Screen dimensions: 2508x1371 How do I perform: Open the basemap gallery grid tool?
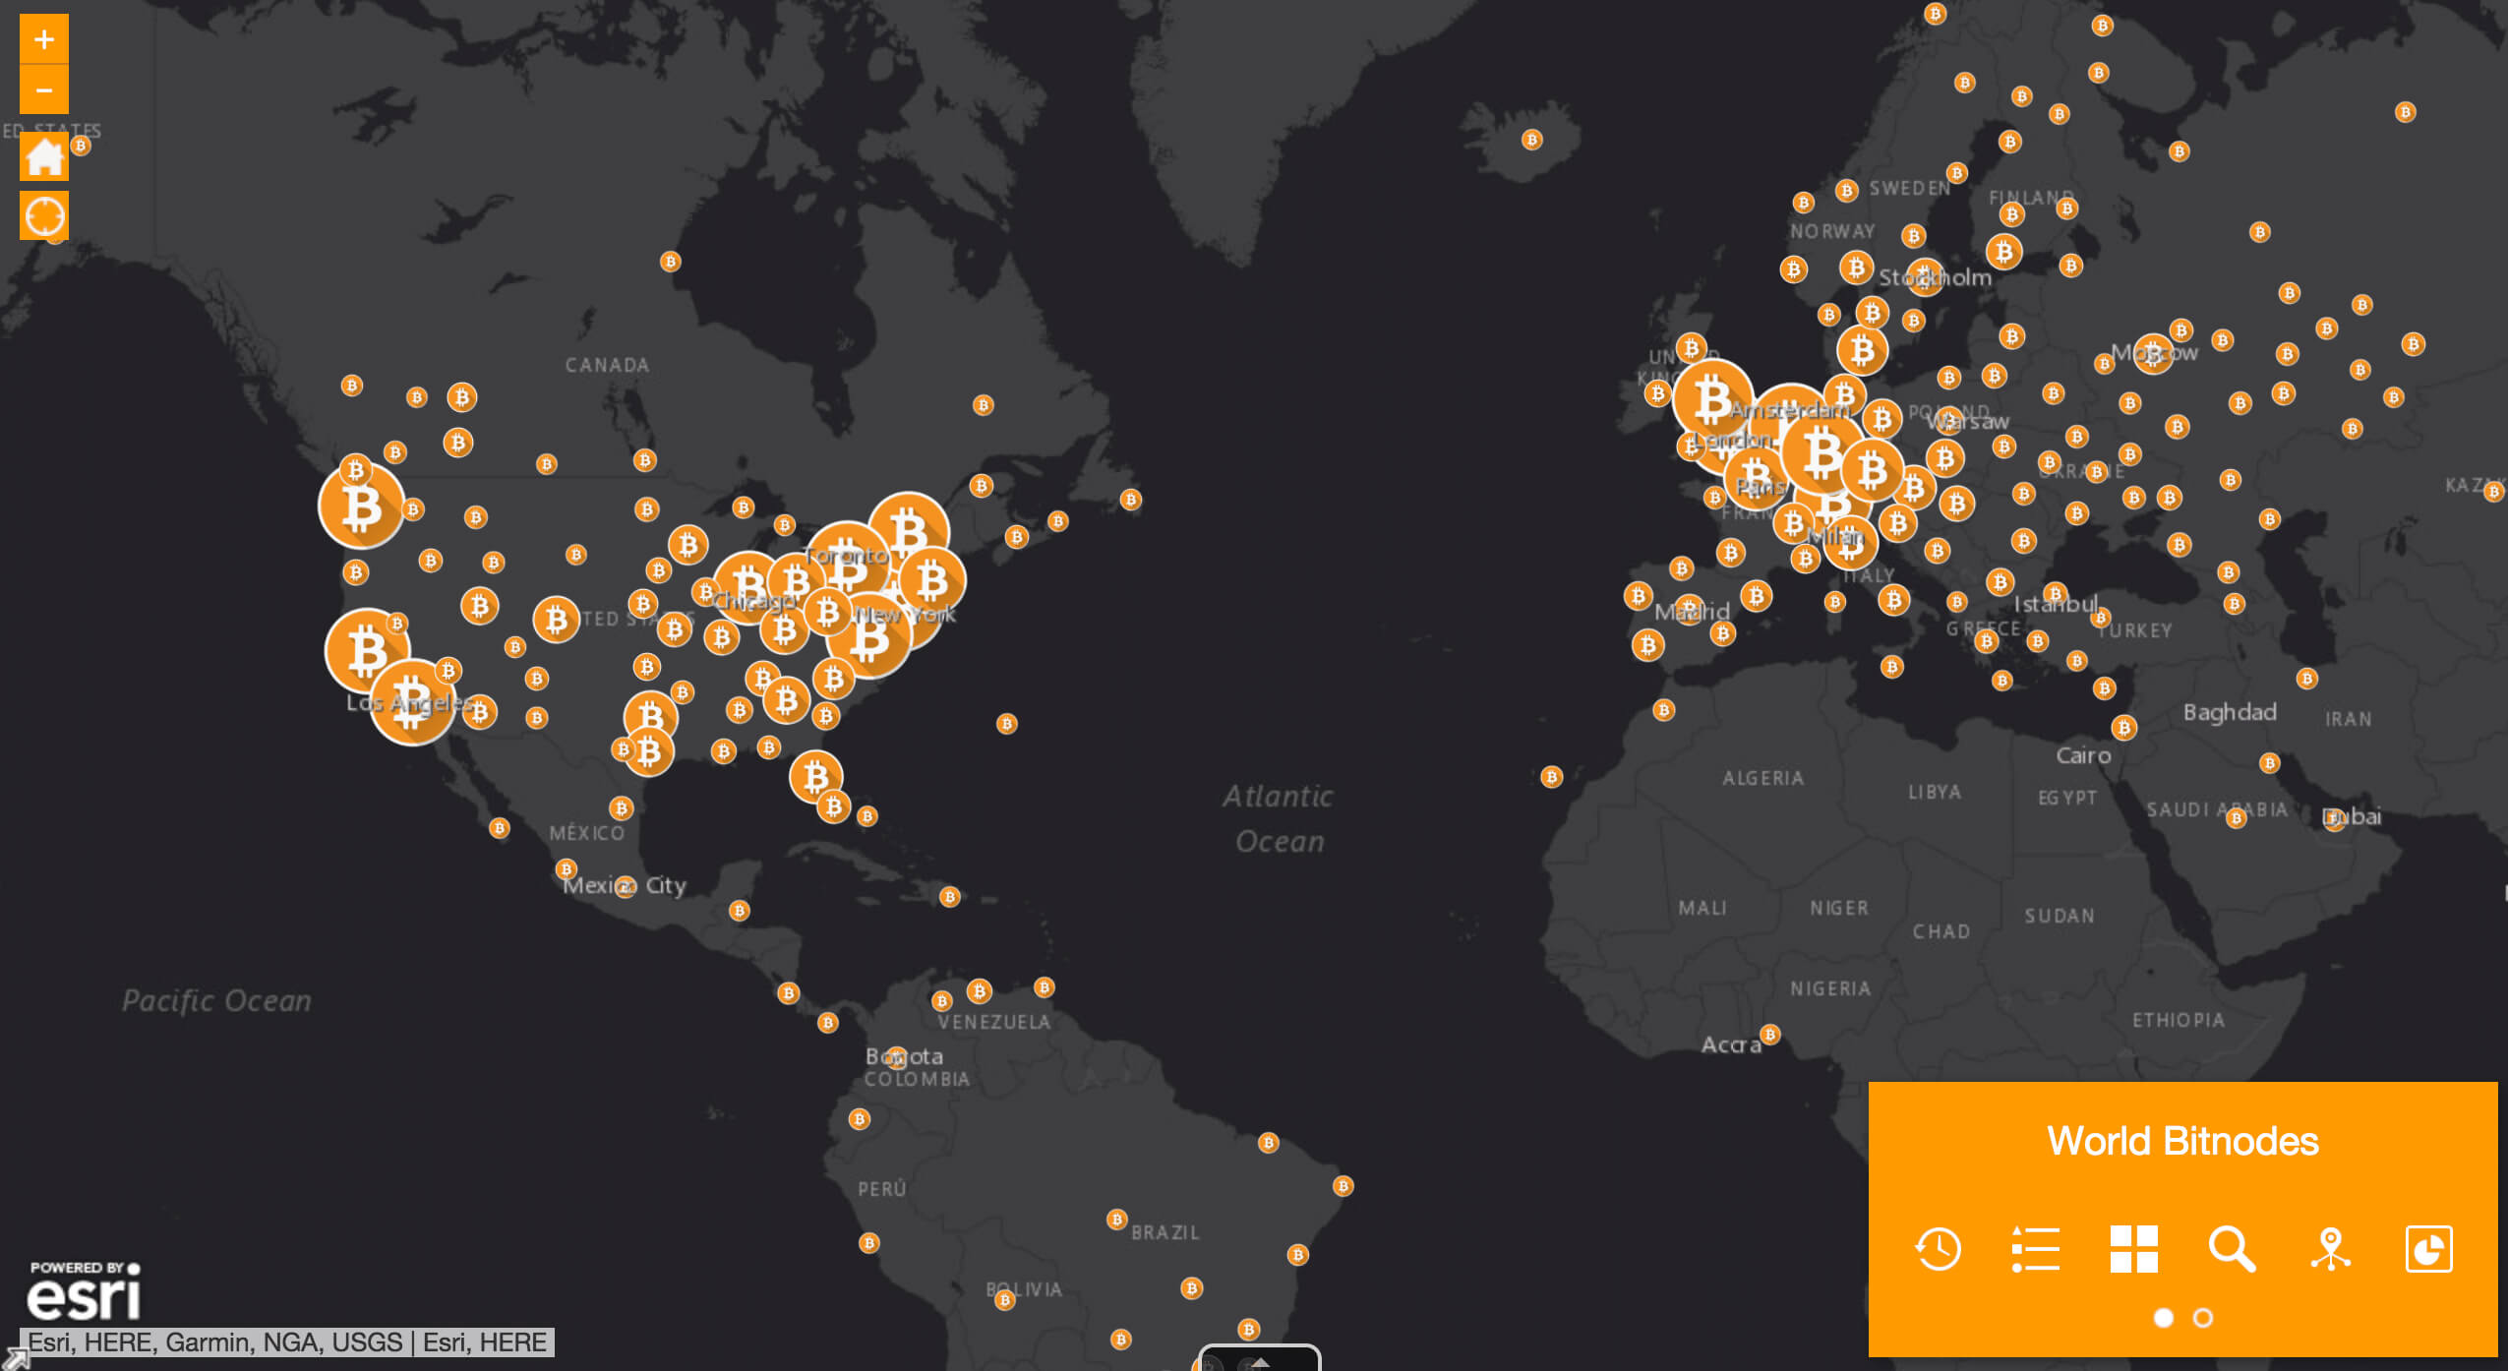coord(2134,1249)
